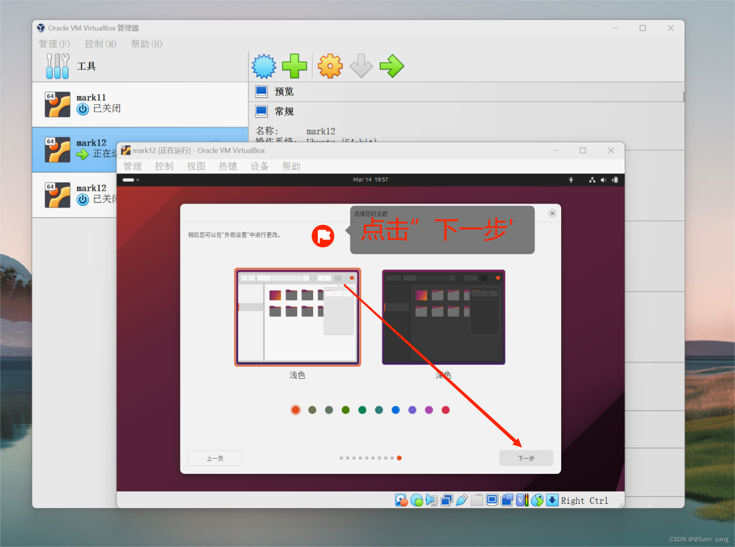Select the teal accent color
735x547 pixels.
pos(379,410)
